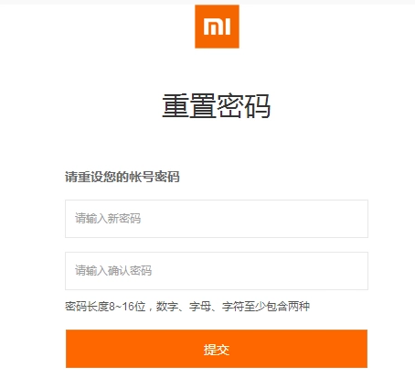Click the orange Xiaomi MI logo
415x379 pixels.
[x=217, y=27]
